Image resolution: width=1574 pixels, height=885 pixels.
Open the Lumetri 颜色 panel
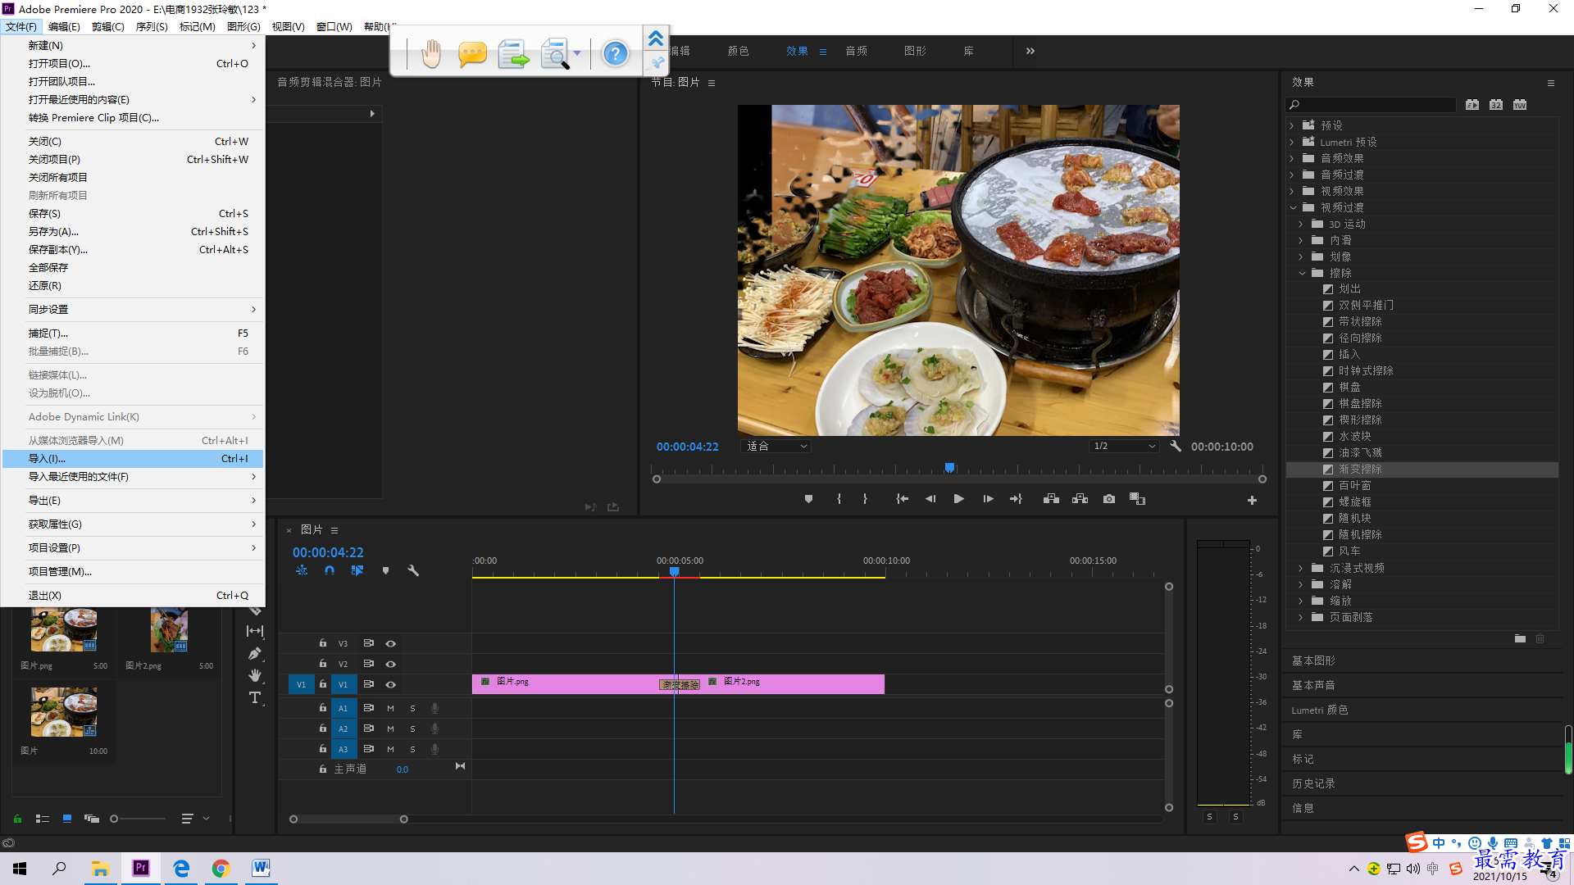point(1320,710)
